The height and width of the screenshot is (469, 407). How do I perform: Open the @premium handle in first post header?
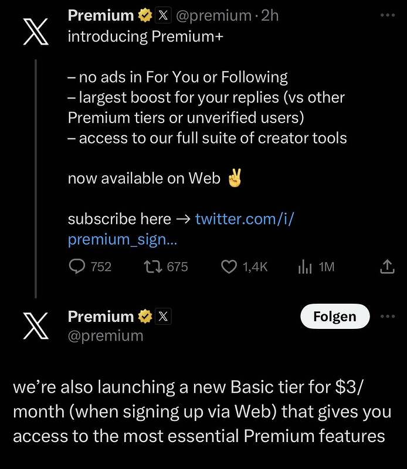click(x=213, y=16)
